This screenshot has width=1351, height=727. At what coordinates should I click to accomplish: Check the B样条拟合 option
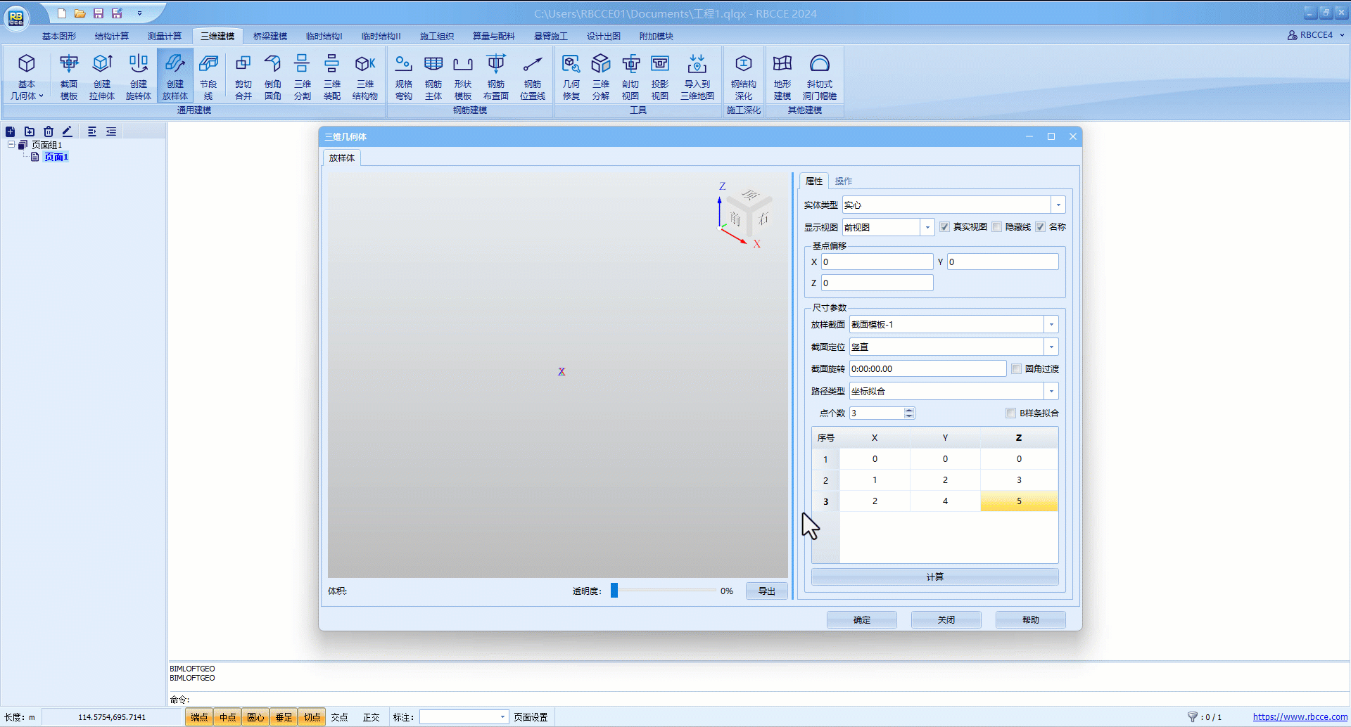(x=1011, y=413)
